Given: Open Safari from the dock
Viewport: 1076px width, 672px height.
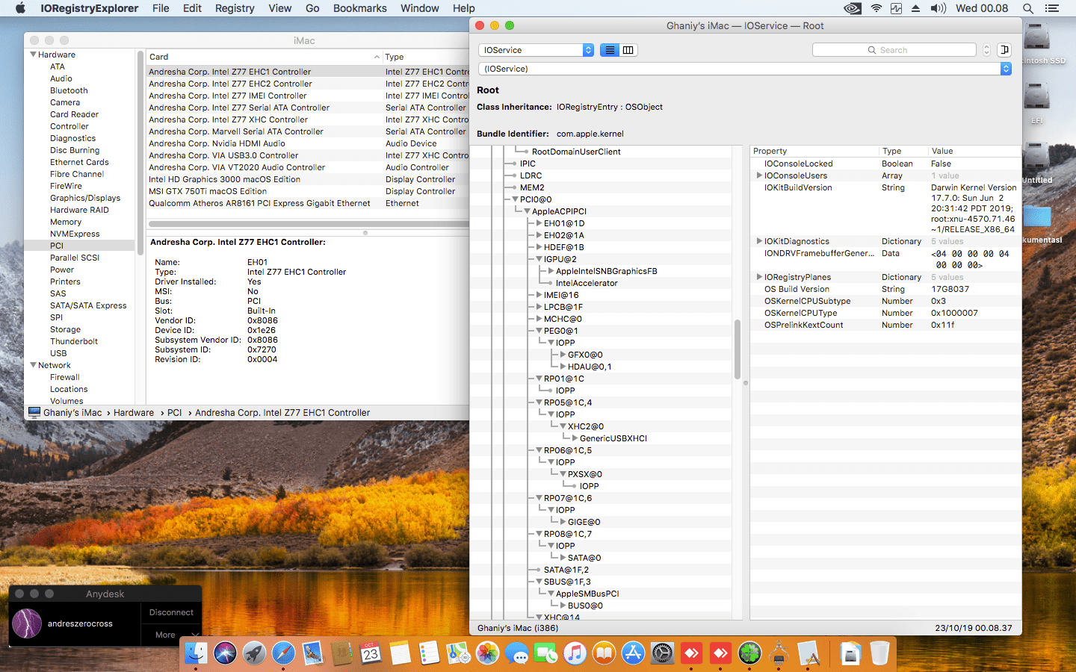Looking at the screenshot, I should click(283, 653).
